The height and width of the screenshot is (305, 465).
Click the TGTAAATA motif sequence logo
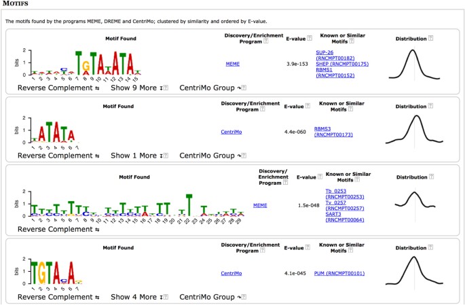tap(77, 65)
